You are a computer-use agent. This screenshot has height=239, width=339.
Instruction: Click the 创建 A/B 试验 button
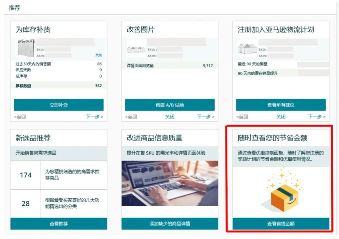pos(170,105)
